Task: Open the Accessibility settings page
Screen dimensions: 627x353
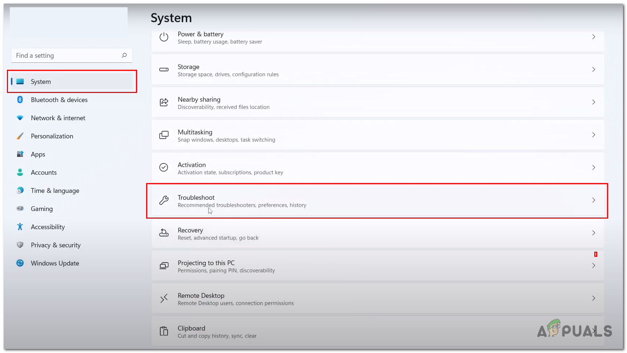Action: [48, 227]
